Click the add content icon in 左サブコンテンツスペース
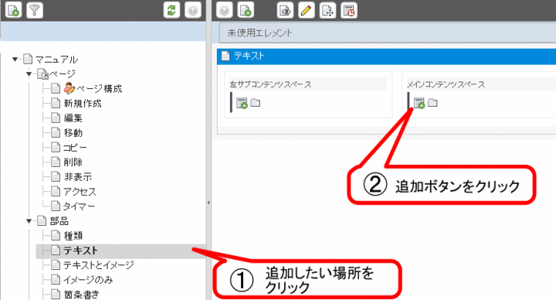Viewport: 556px width, 300px height. click(242, 103)
